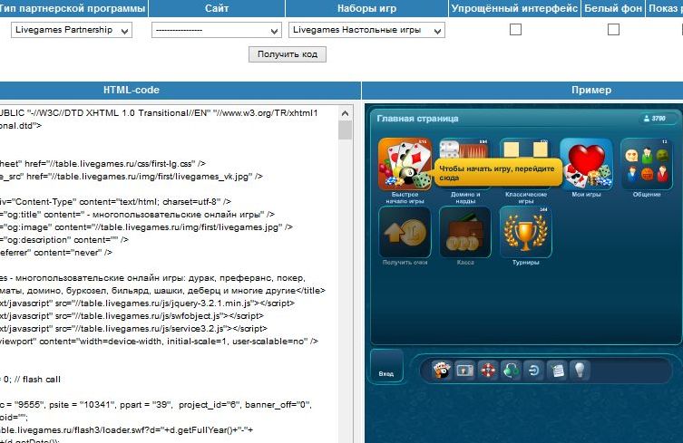This screenshot has height=443, width=683.
Task: Open the Касса wallet icon
Action: [464, 231]
